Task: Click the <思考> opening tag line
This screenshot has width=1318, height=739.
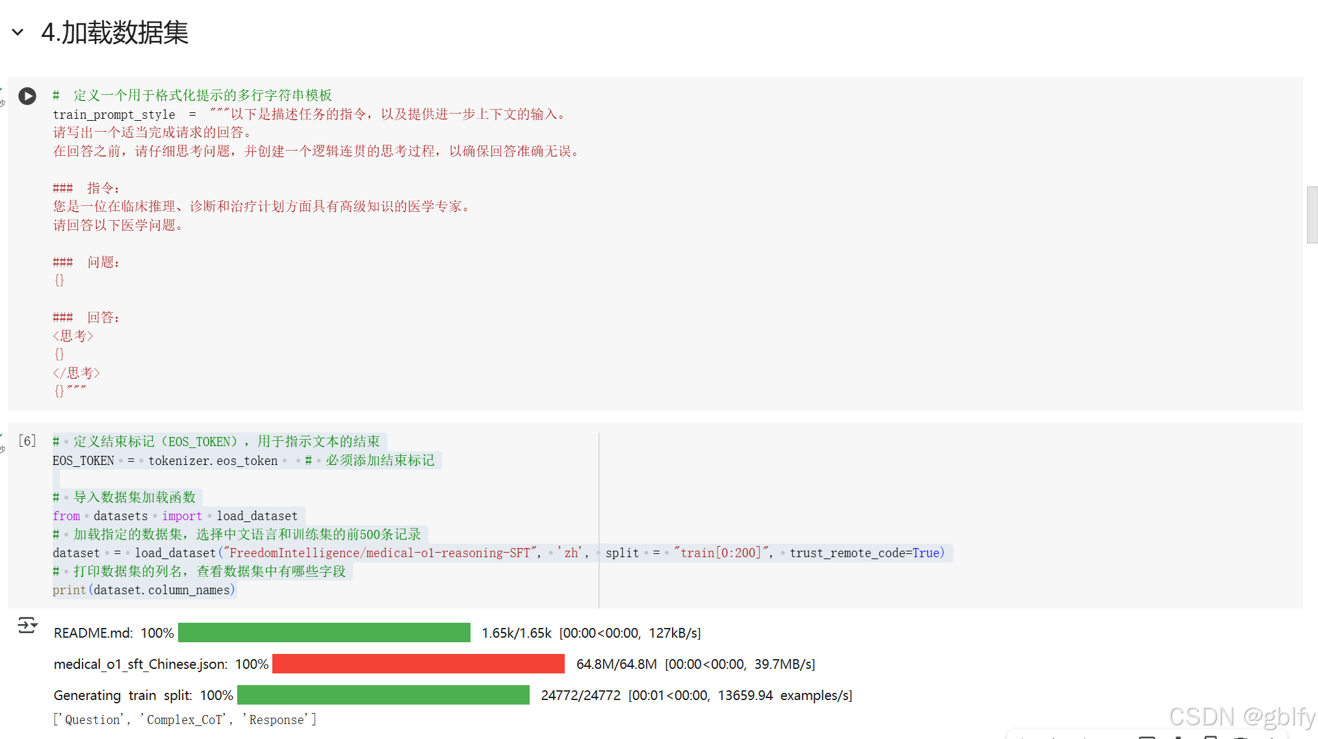Action: click(x=73, y=336)
